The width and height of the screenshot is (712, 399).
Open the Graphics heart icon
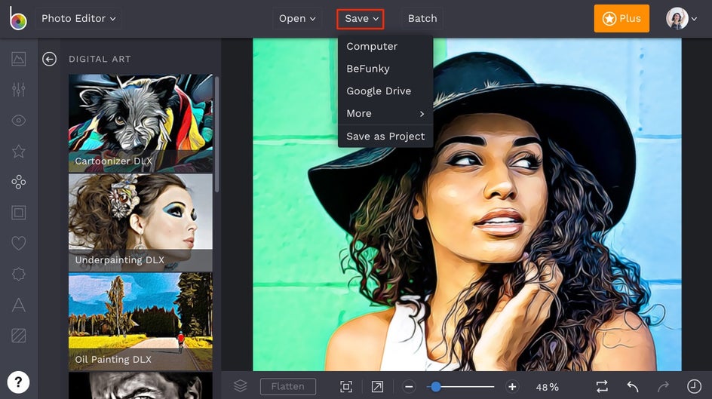click(x=19, y=244)
